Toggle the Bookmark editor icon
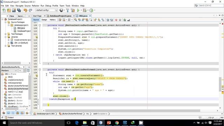Screen dimensions: 224x126 [103, 20]
